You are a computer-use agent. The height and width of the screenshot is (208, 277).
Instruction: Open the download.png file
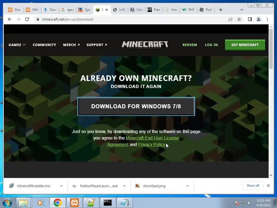(154, 186)
